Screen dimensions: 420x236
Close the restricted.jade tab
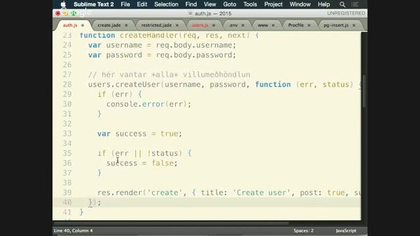pos(177,25)
